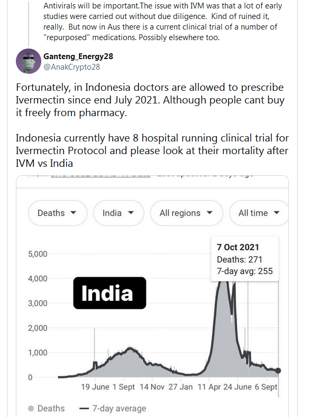This screenshot has height=417, width=310.
Task: Click the 6 Sept axis label
Action: point(266,387)
